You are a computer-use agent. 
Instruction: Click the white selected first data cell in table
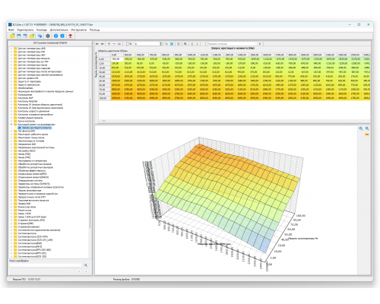click(117, 59)
